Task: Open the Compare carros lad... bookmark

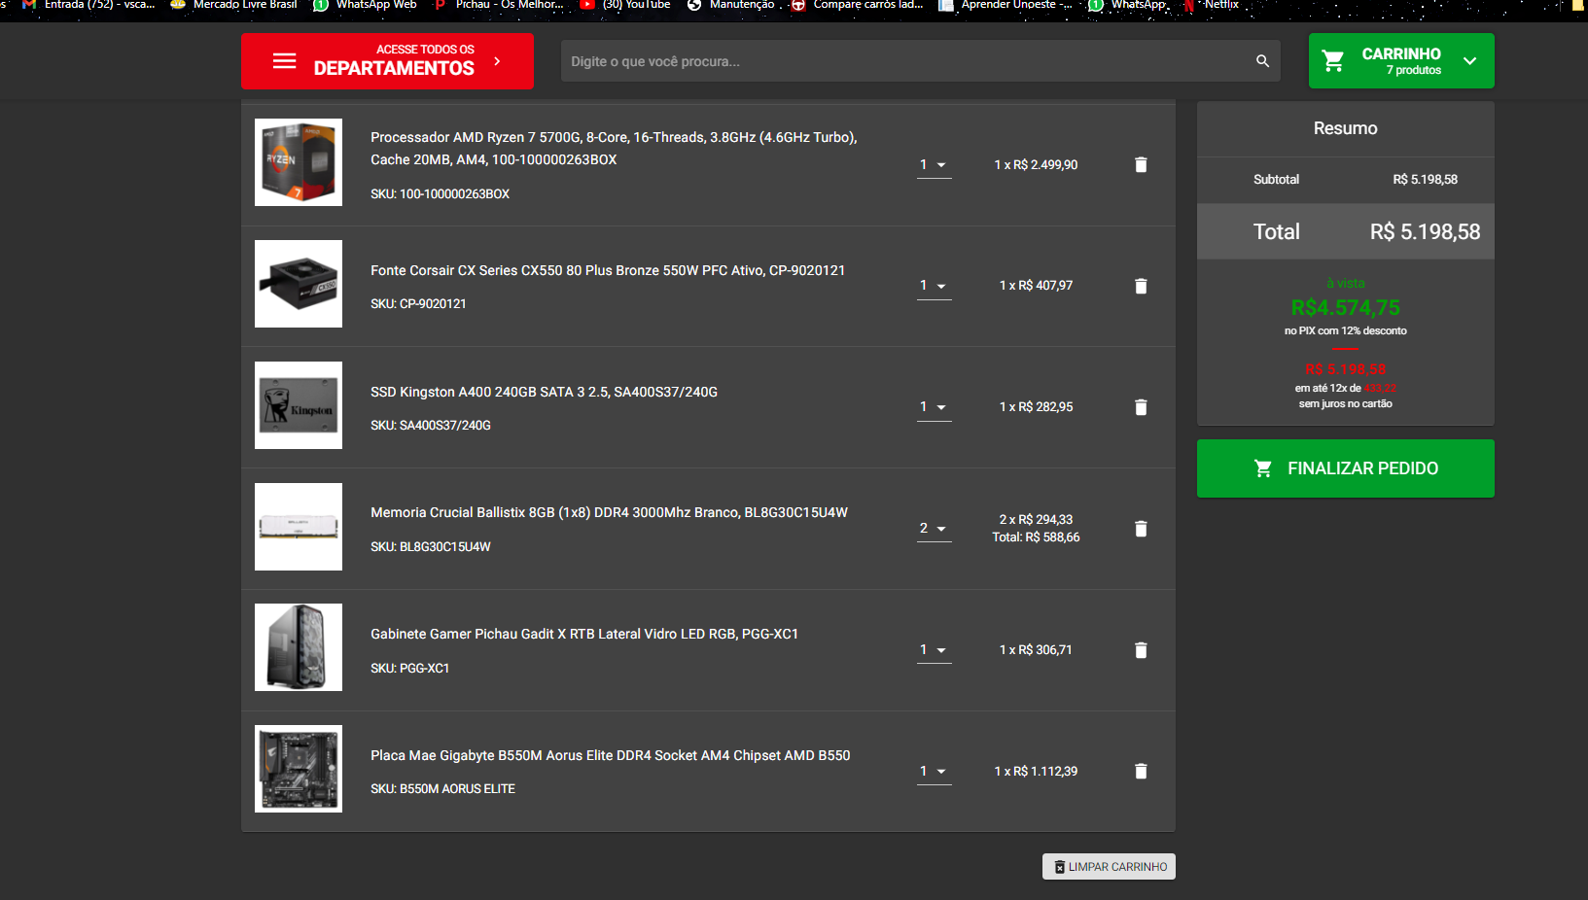Action: (857, 5)
